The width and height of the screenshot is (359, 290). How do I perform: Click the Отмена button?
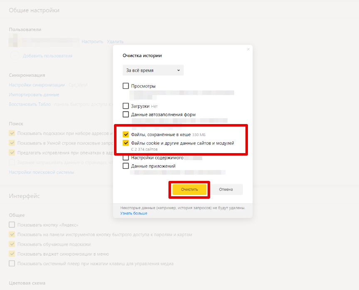[226, 190]
